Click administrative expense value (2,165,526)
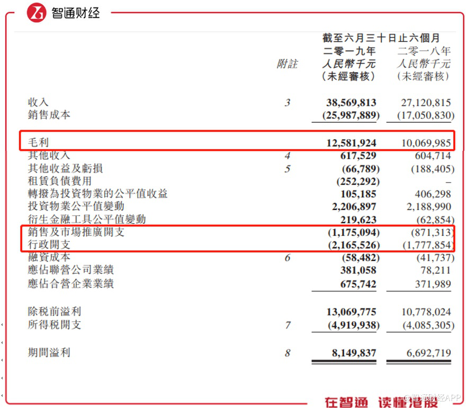This screenshot has width=466, height=408. click(x=354, y=245)
